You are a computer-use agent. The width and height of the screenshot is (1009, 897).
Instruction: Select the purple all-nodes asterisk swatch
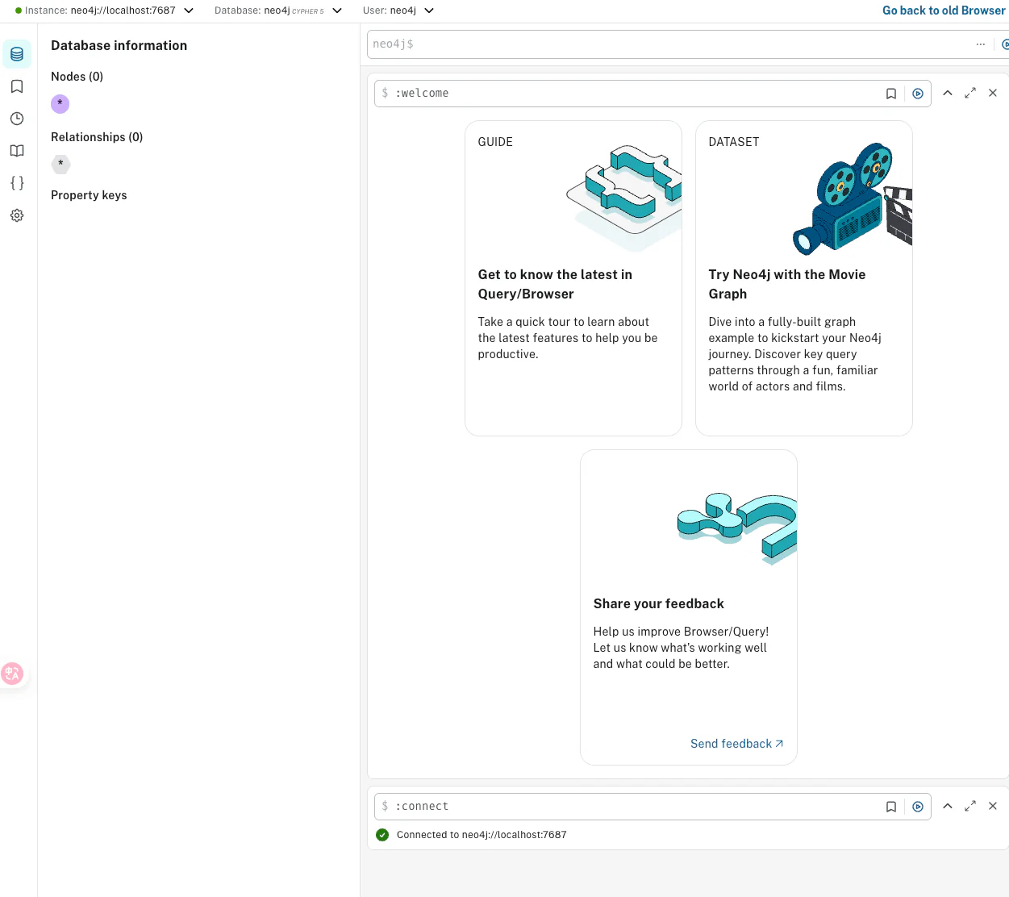60,104
